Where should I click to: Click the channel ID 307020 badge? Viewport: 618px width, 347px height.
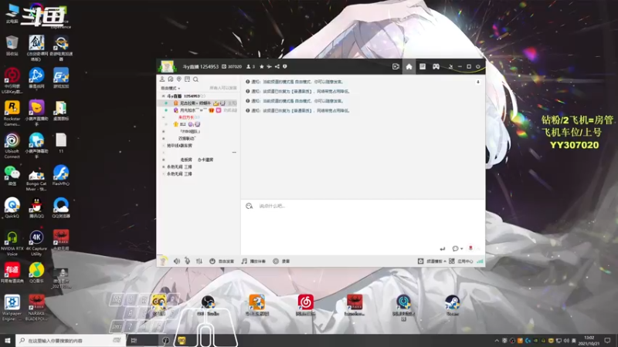pyautogui.click(x=232, y=66)
